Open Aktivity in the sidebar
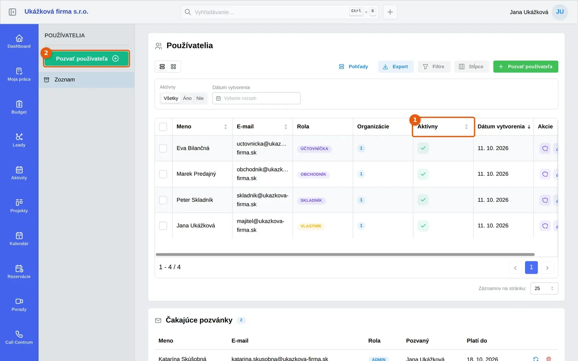578x361 pixels. 19,173
